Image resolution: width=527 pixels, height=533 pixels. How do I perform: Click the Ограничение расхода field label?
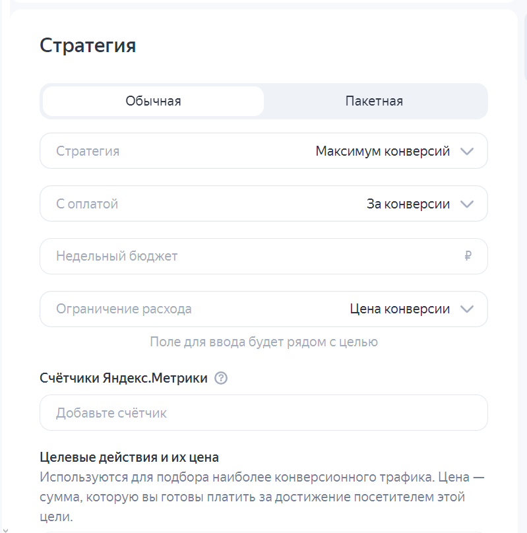[124, 309]
